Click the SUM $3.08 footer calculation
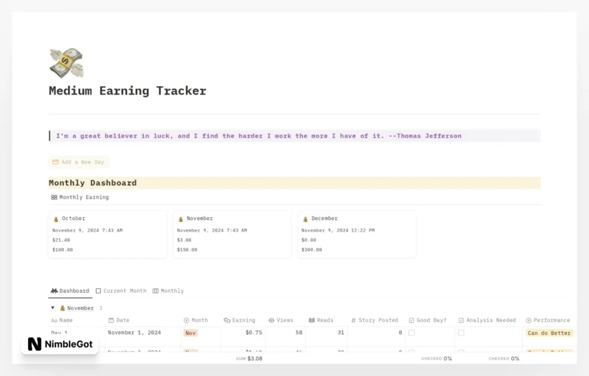 pos(249,358)
